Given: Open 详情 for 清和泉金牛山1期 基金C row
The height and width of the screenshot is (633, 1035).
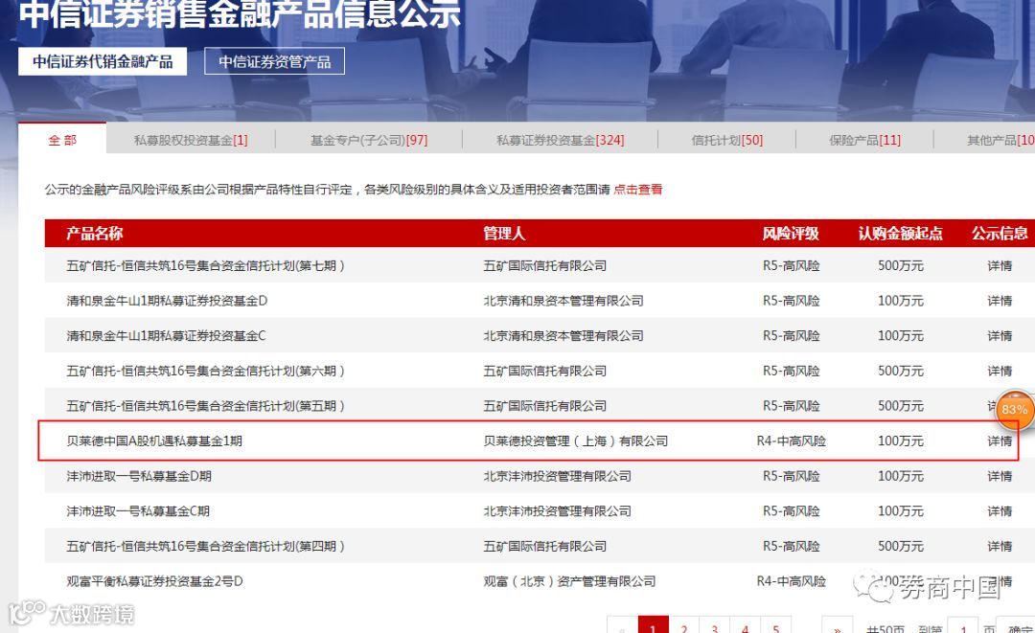Looking at the screenshot, I should click(1000, 335).
